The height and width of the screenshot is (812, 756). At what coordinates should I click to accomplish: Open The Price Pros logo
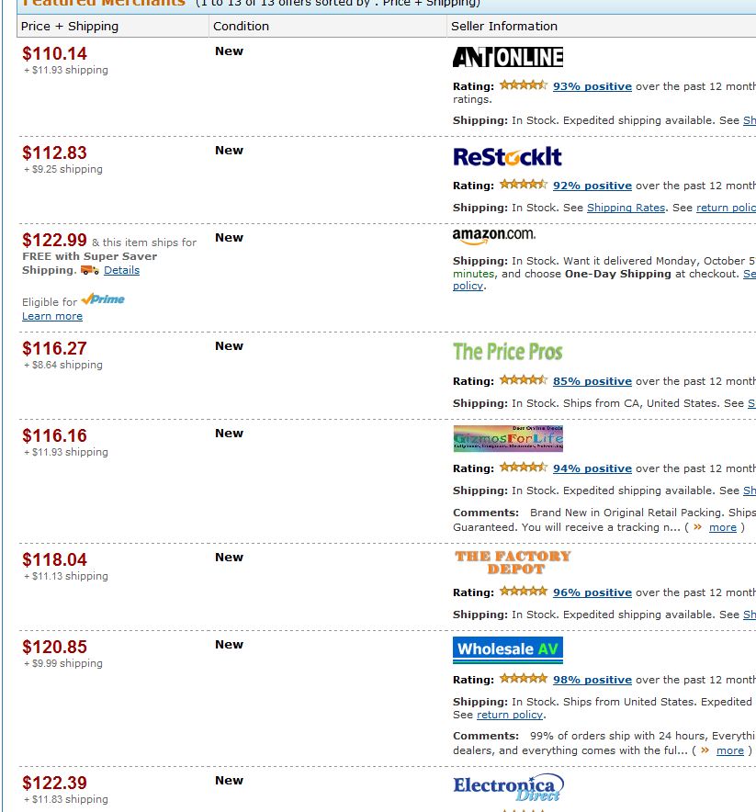(507, 352)
